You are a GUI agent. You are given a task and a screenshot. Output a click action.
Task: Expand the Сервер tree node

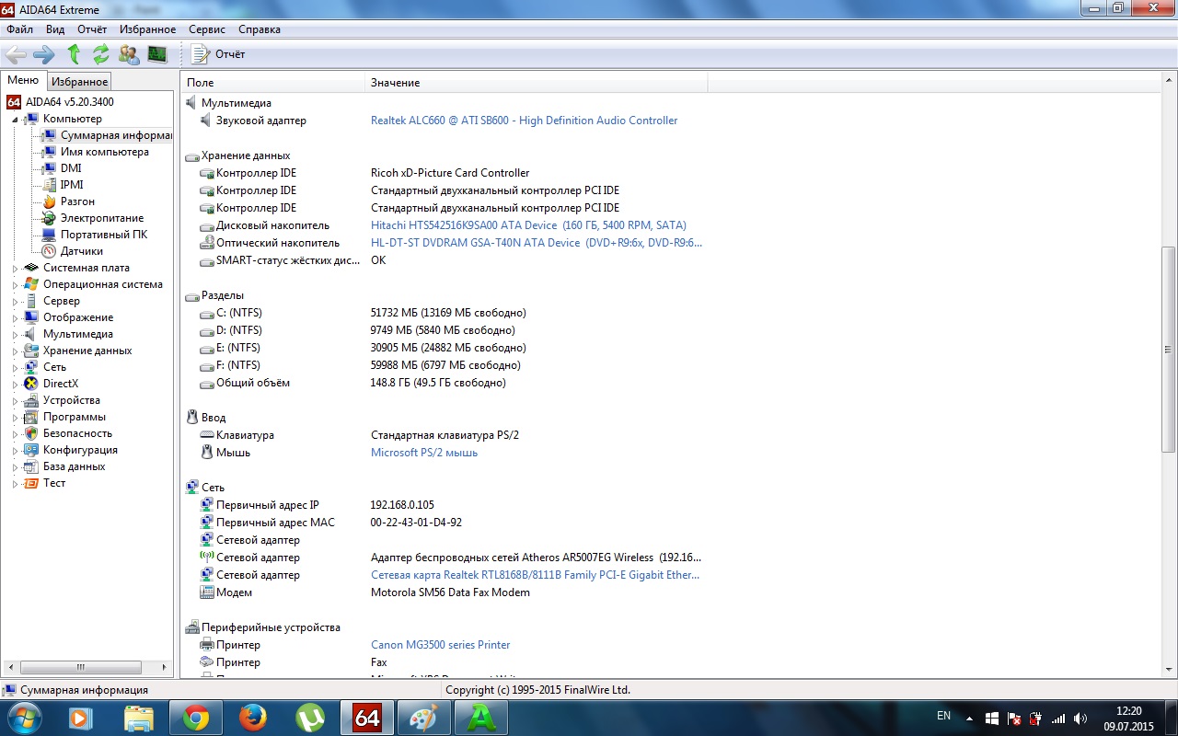coord(15,301)
